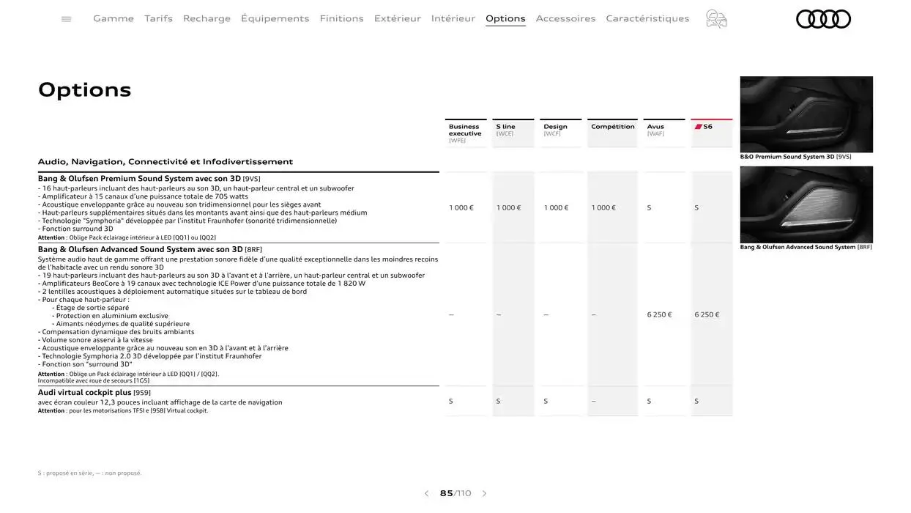Select the Intérieur menu item
Screen dimensions: 911x513
[453, 18]
